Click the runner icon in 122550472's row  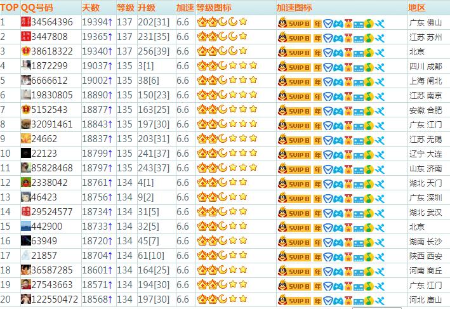pyautogui.click(x=380, y=301)
